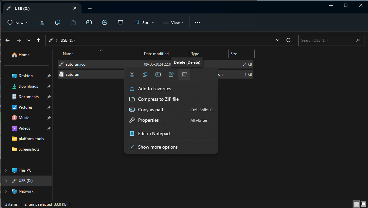Expand the This PC tree node
The height and width of the screenshot is (208, 368).
[x=6, y=170]
